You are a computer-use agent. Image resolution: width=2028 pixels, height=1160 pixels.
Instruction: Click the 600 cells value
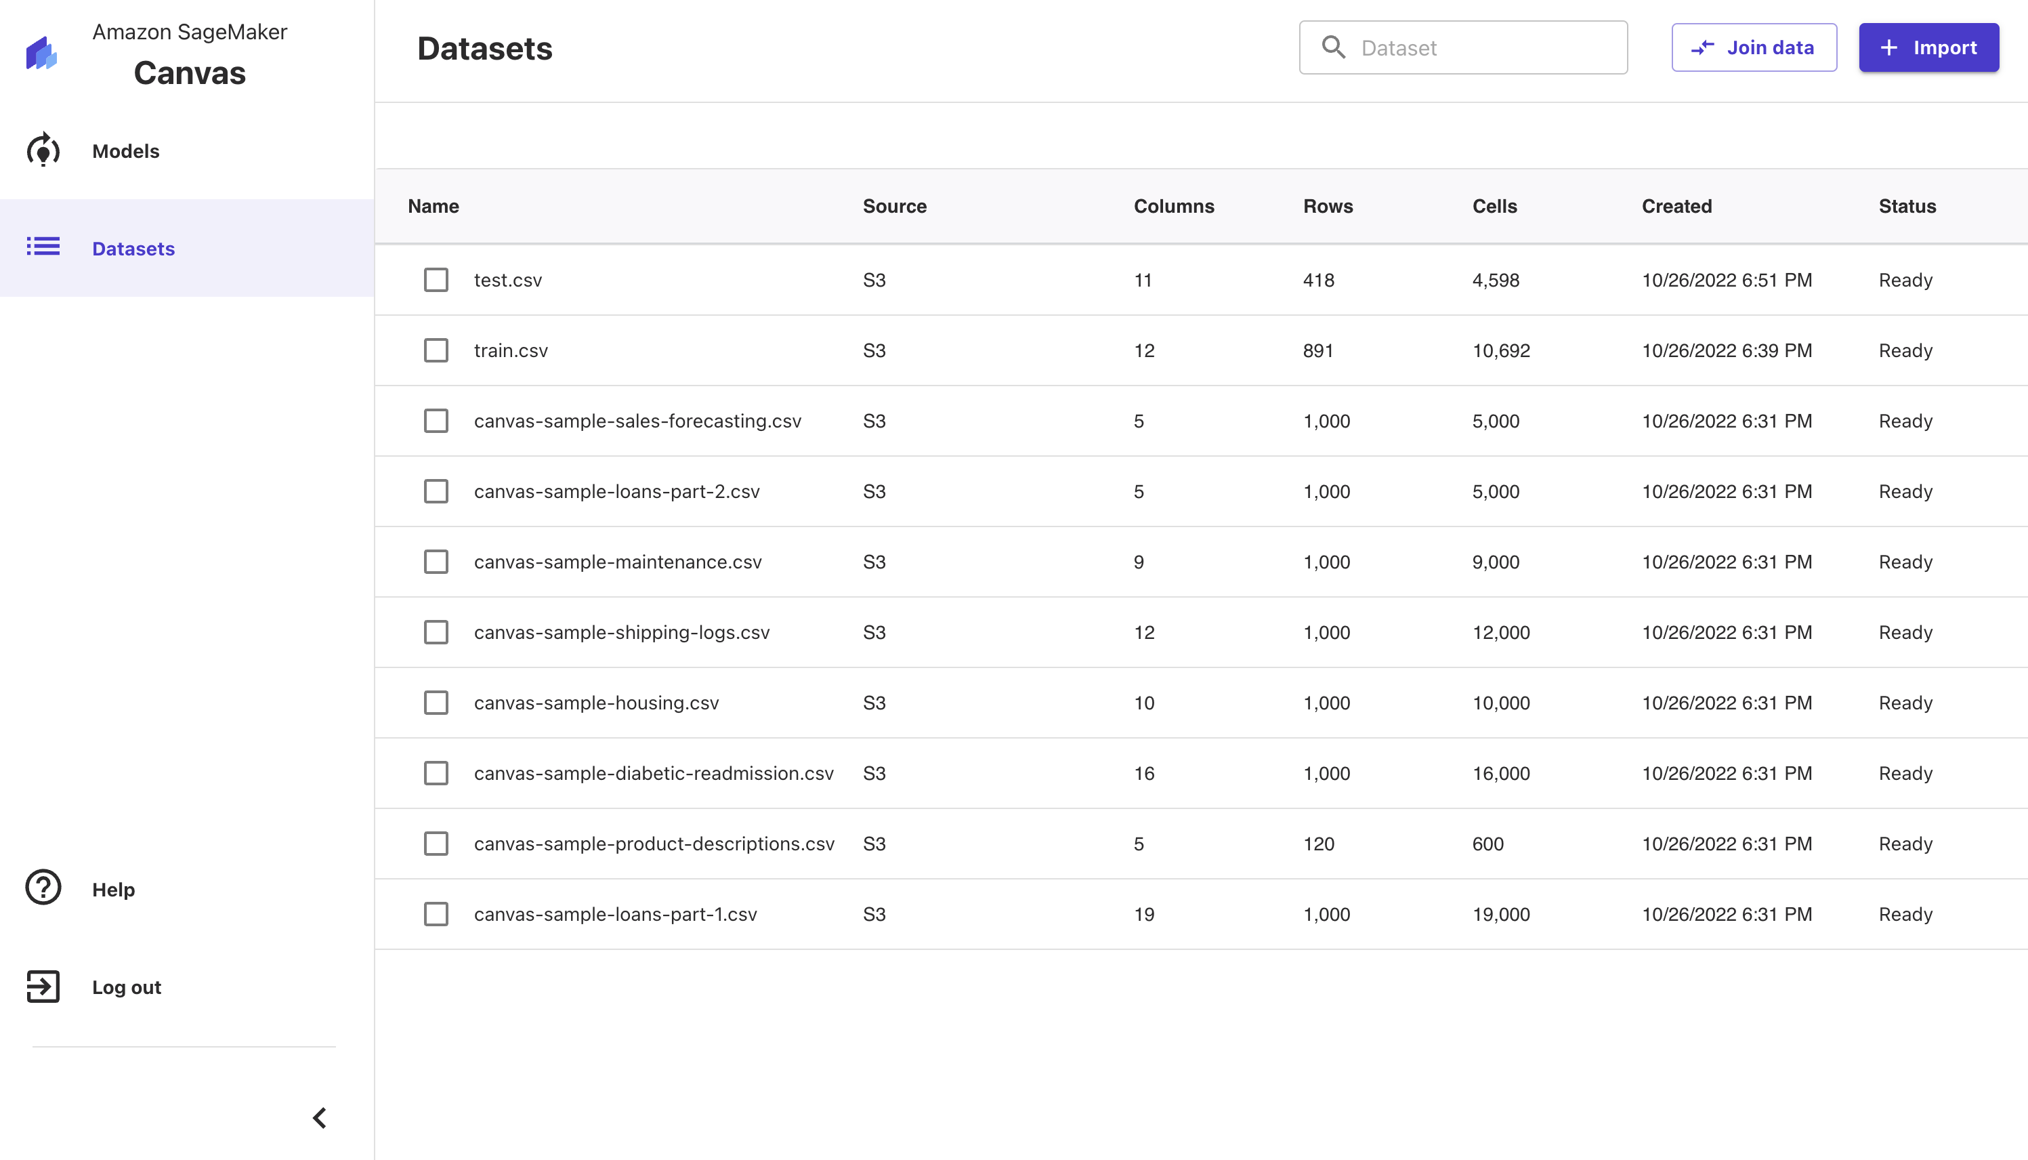point(1487,844)
